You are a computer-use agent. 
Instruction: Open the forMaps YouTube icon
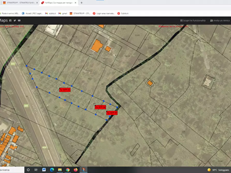[x=19, y=20]
